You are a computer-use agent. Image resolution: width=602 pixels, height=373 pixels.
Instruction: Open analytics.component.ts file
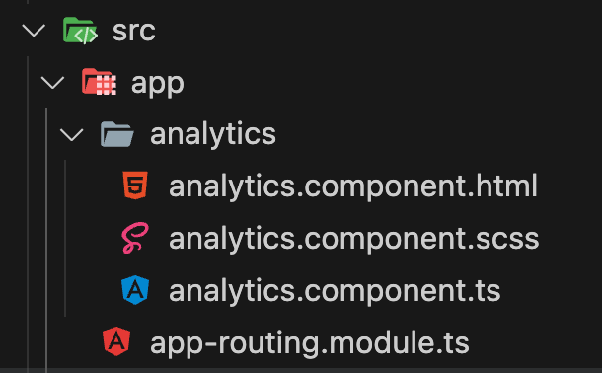pyautogui.click(x=335, y=291)
